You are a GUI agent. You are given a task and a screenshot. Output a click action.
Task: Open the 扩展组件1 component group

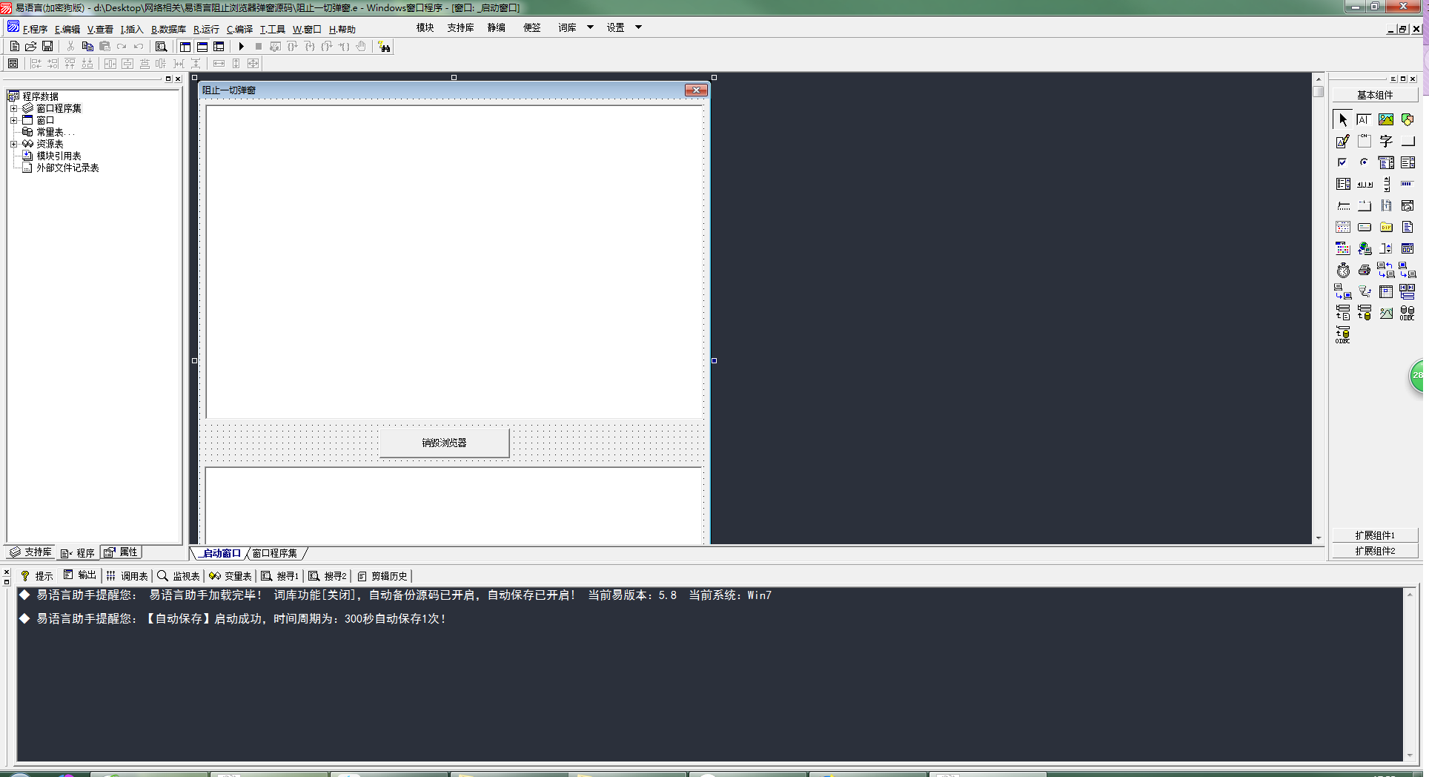pos(1375,535)
